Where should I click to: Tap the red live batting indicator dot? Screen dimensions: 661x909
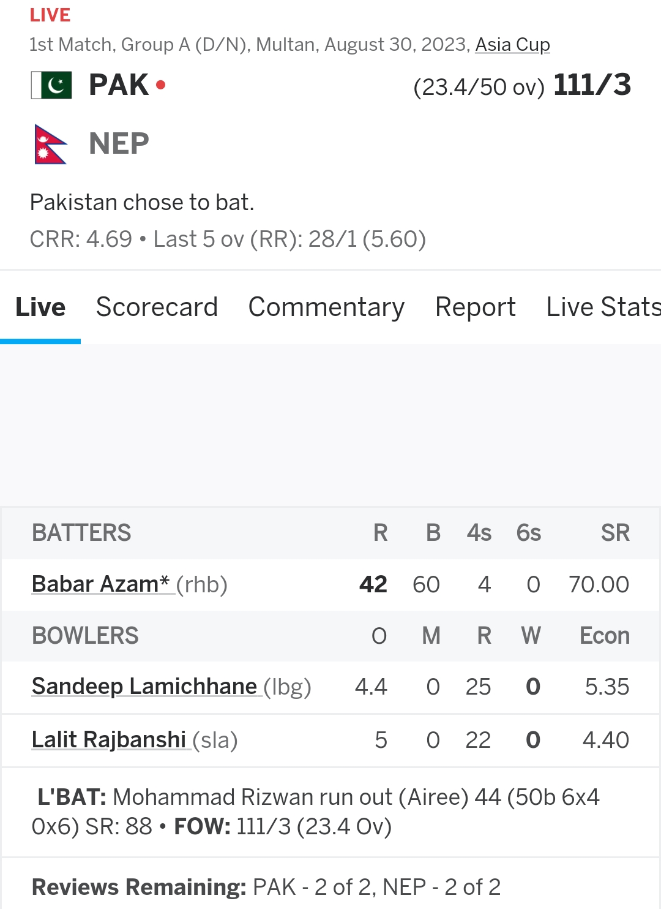tap(161, 85)
